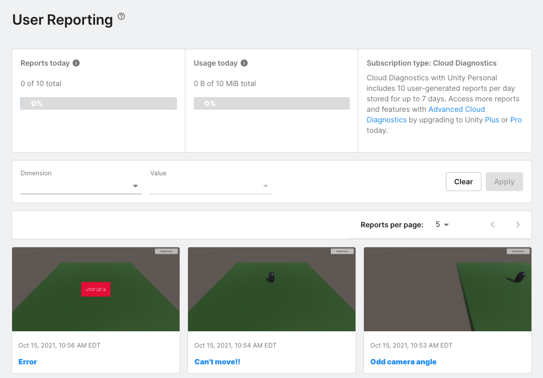Click the info icon next to Usage today
Image resolution: width=543 pixels, height=378 pixels.
[244, 63]
